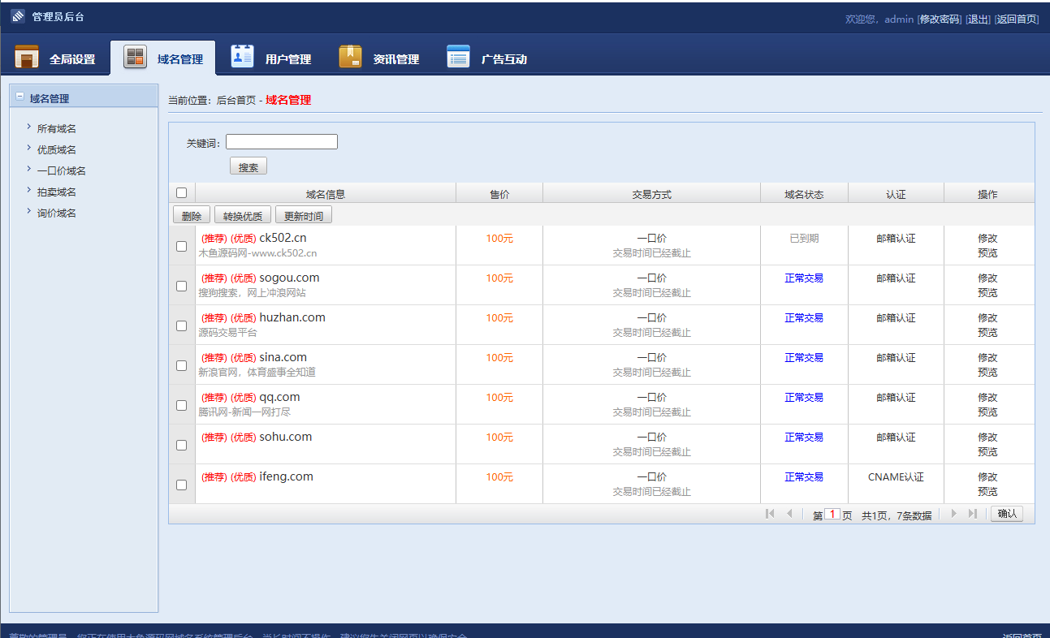Screen dimensions: 1050x638
Task: Click 预览 for ifeng.com
Action: 987,492
